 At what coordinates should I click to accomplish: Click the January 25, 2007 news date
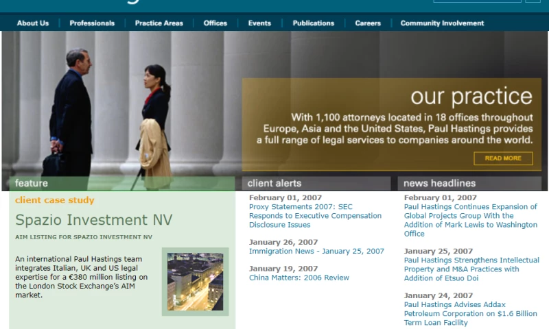tap(439, 251)
